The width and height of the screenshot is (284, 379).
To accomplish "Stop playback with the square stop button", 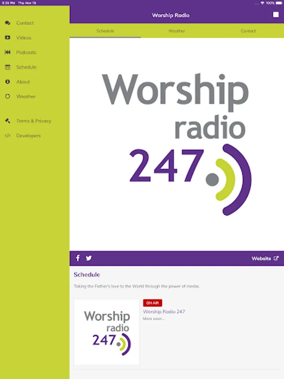I will (x=276, y=15).
